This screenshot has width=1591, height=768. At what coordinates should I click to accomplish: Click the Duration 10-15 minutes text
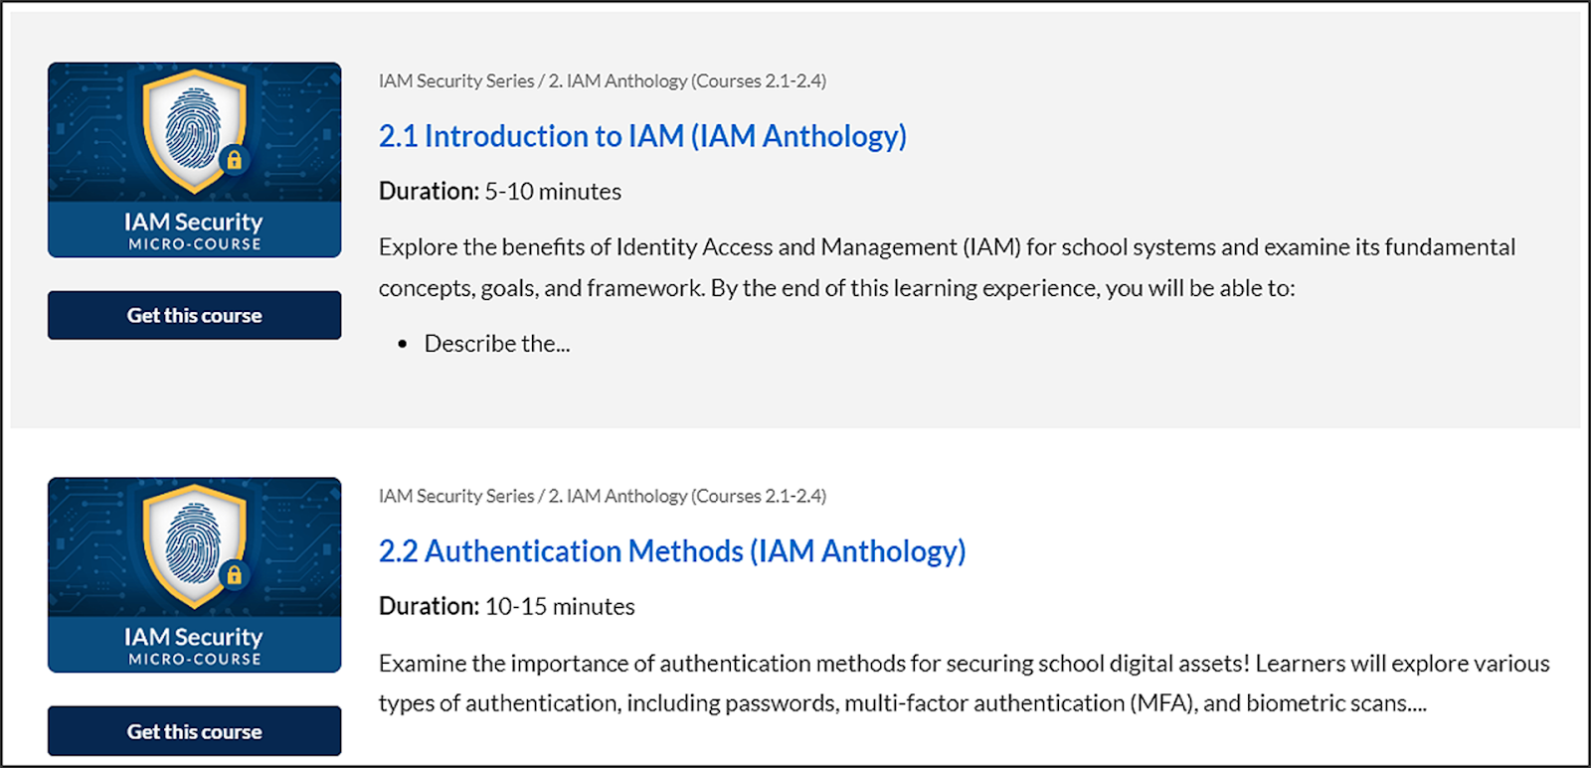pyautogui.click(x=507, y=607)
